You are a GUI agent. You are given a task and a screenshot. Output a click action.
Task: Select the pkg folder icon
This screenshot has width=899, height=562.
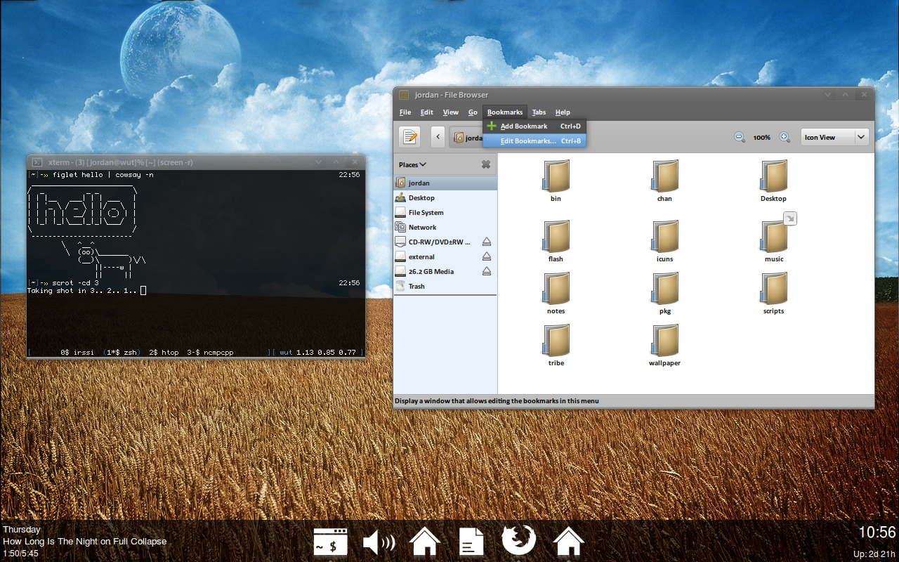click(x=664, y=289)
